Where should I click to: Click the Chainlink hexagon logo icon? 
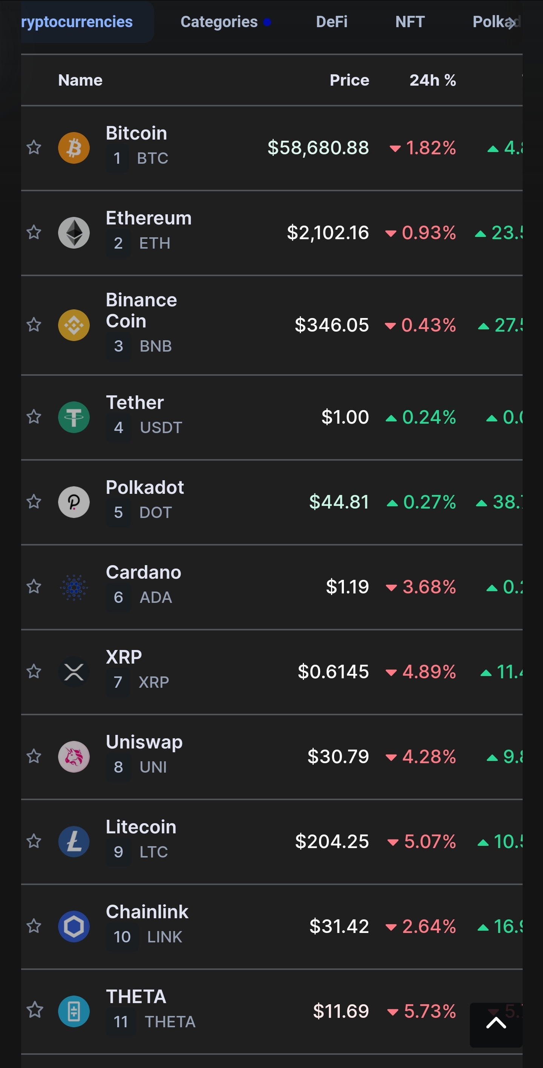[74, 926]
